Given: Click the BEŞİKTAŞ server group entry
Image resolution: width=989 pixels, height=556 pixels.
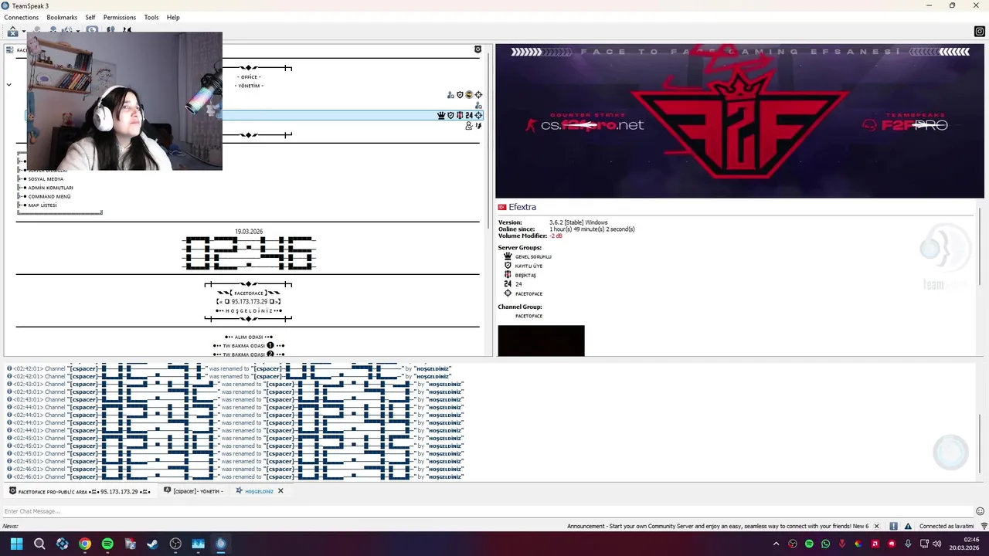Looking at the screenshot, I should pos(525,275).
